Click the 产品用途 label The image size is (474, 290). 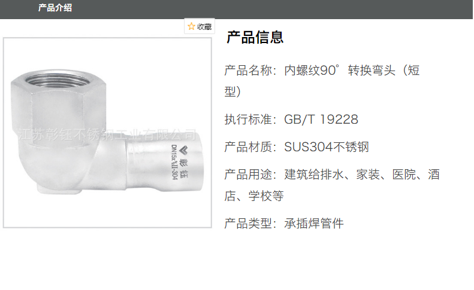[248, 175]
